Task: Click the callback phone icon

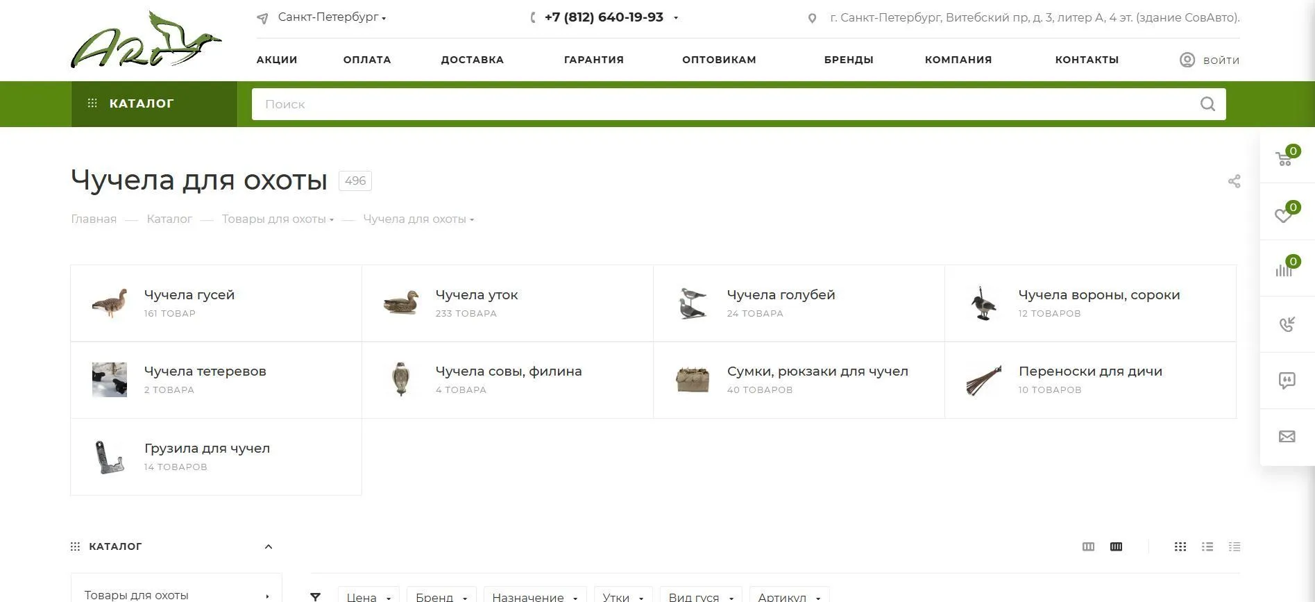Action: point(1287,324)
